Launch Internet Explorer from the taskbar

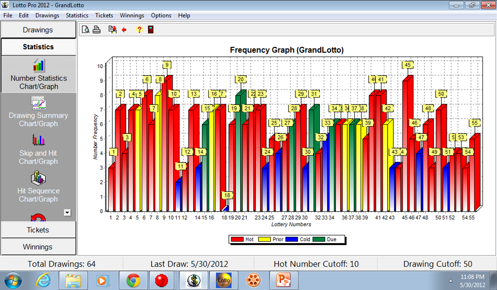click(44, 280)
